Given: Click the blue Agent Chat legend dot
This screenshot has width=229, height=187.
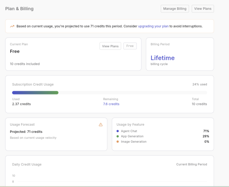Looking at the screenshot, I should tap(118, 131).
